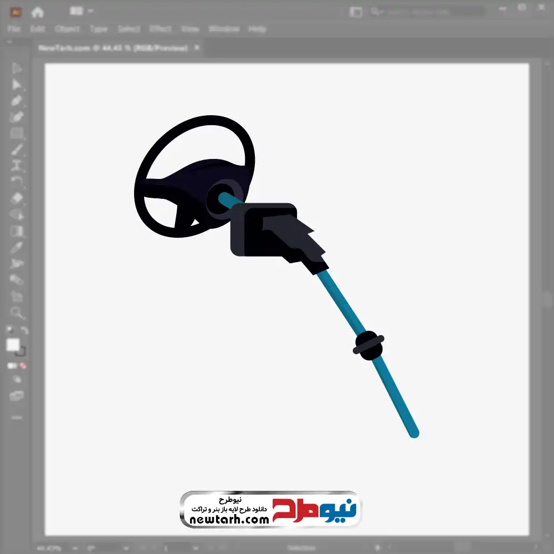Screen dimensions: 554x554
Task: Go to the Home screen icon
Action: (38, 12)
